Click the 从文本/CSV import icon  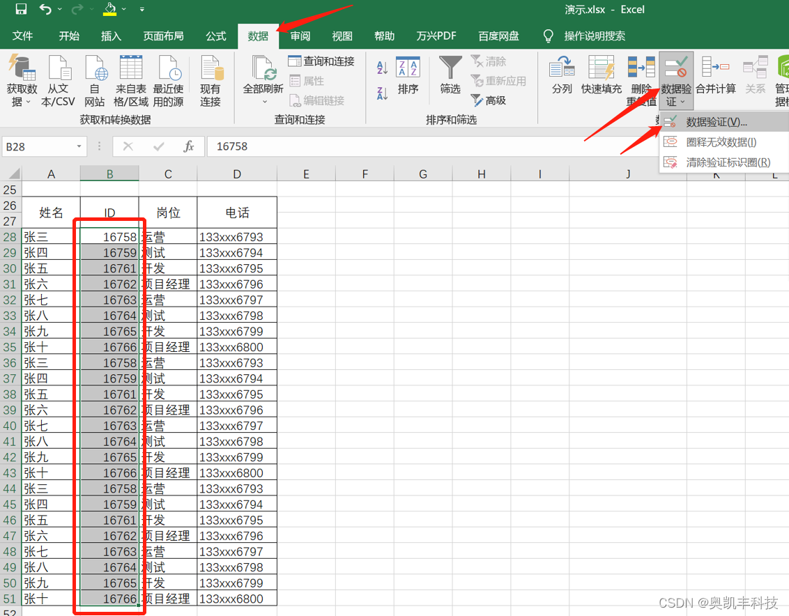59,81
